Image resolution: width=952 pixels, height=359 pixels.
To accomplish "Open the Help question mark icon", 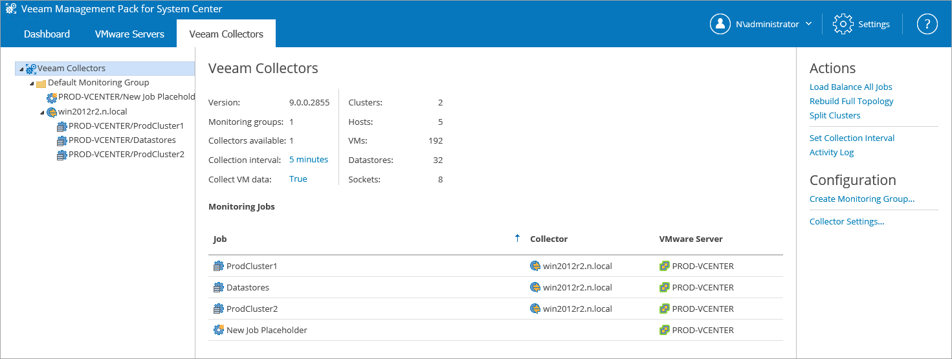I will click(927, 24).
